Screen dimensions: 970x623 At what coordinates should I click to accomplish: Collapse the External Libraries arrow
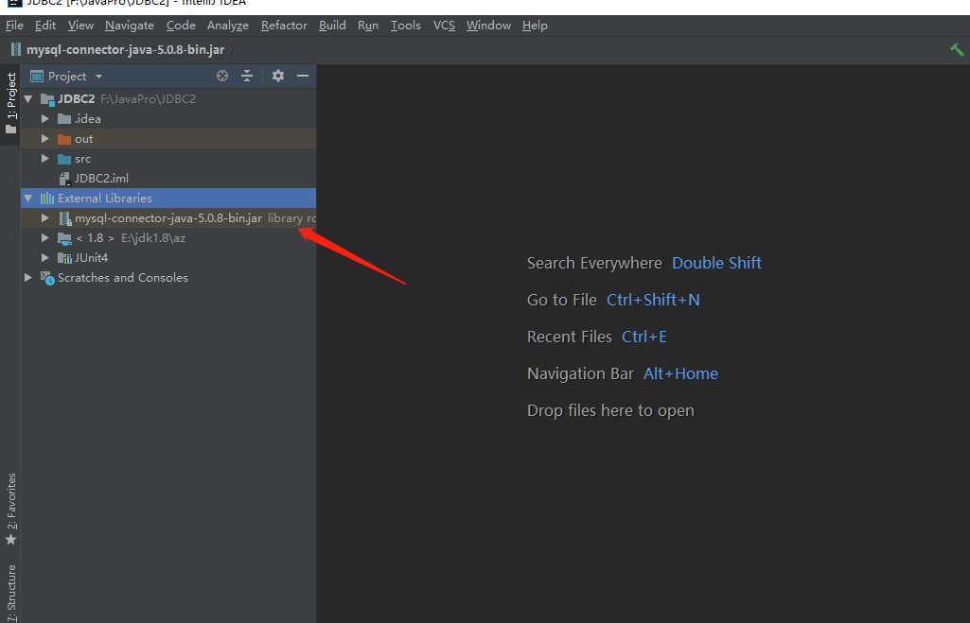click(x=27, y=198)
